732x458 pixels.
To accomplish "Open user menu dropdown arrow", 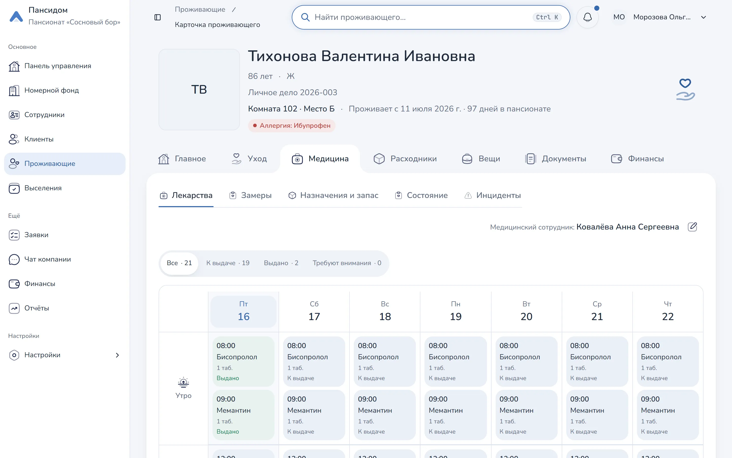I will tap(703, 17).
